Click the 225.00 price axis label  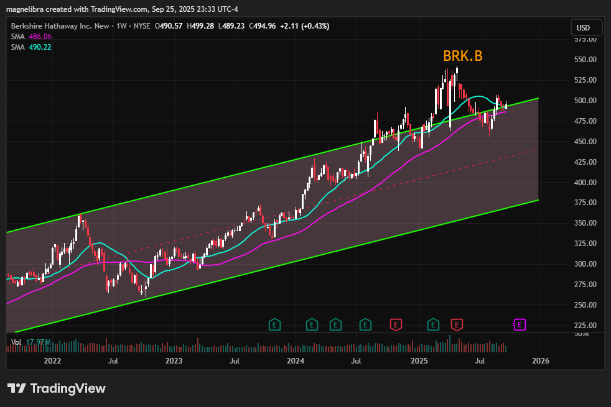585,325
